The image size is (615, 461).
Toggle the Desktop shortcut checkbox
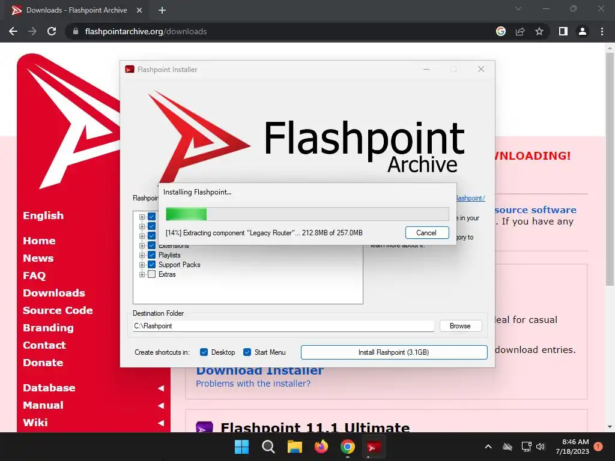[204, 352]
